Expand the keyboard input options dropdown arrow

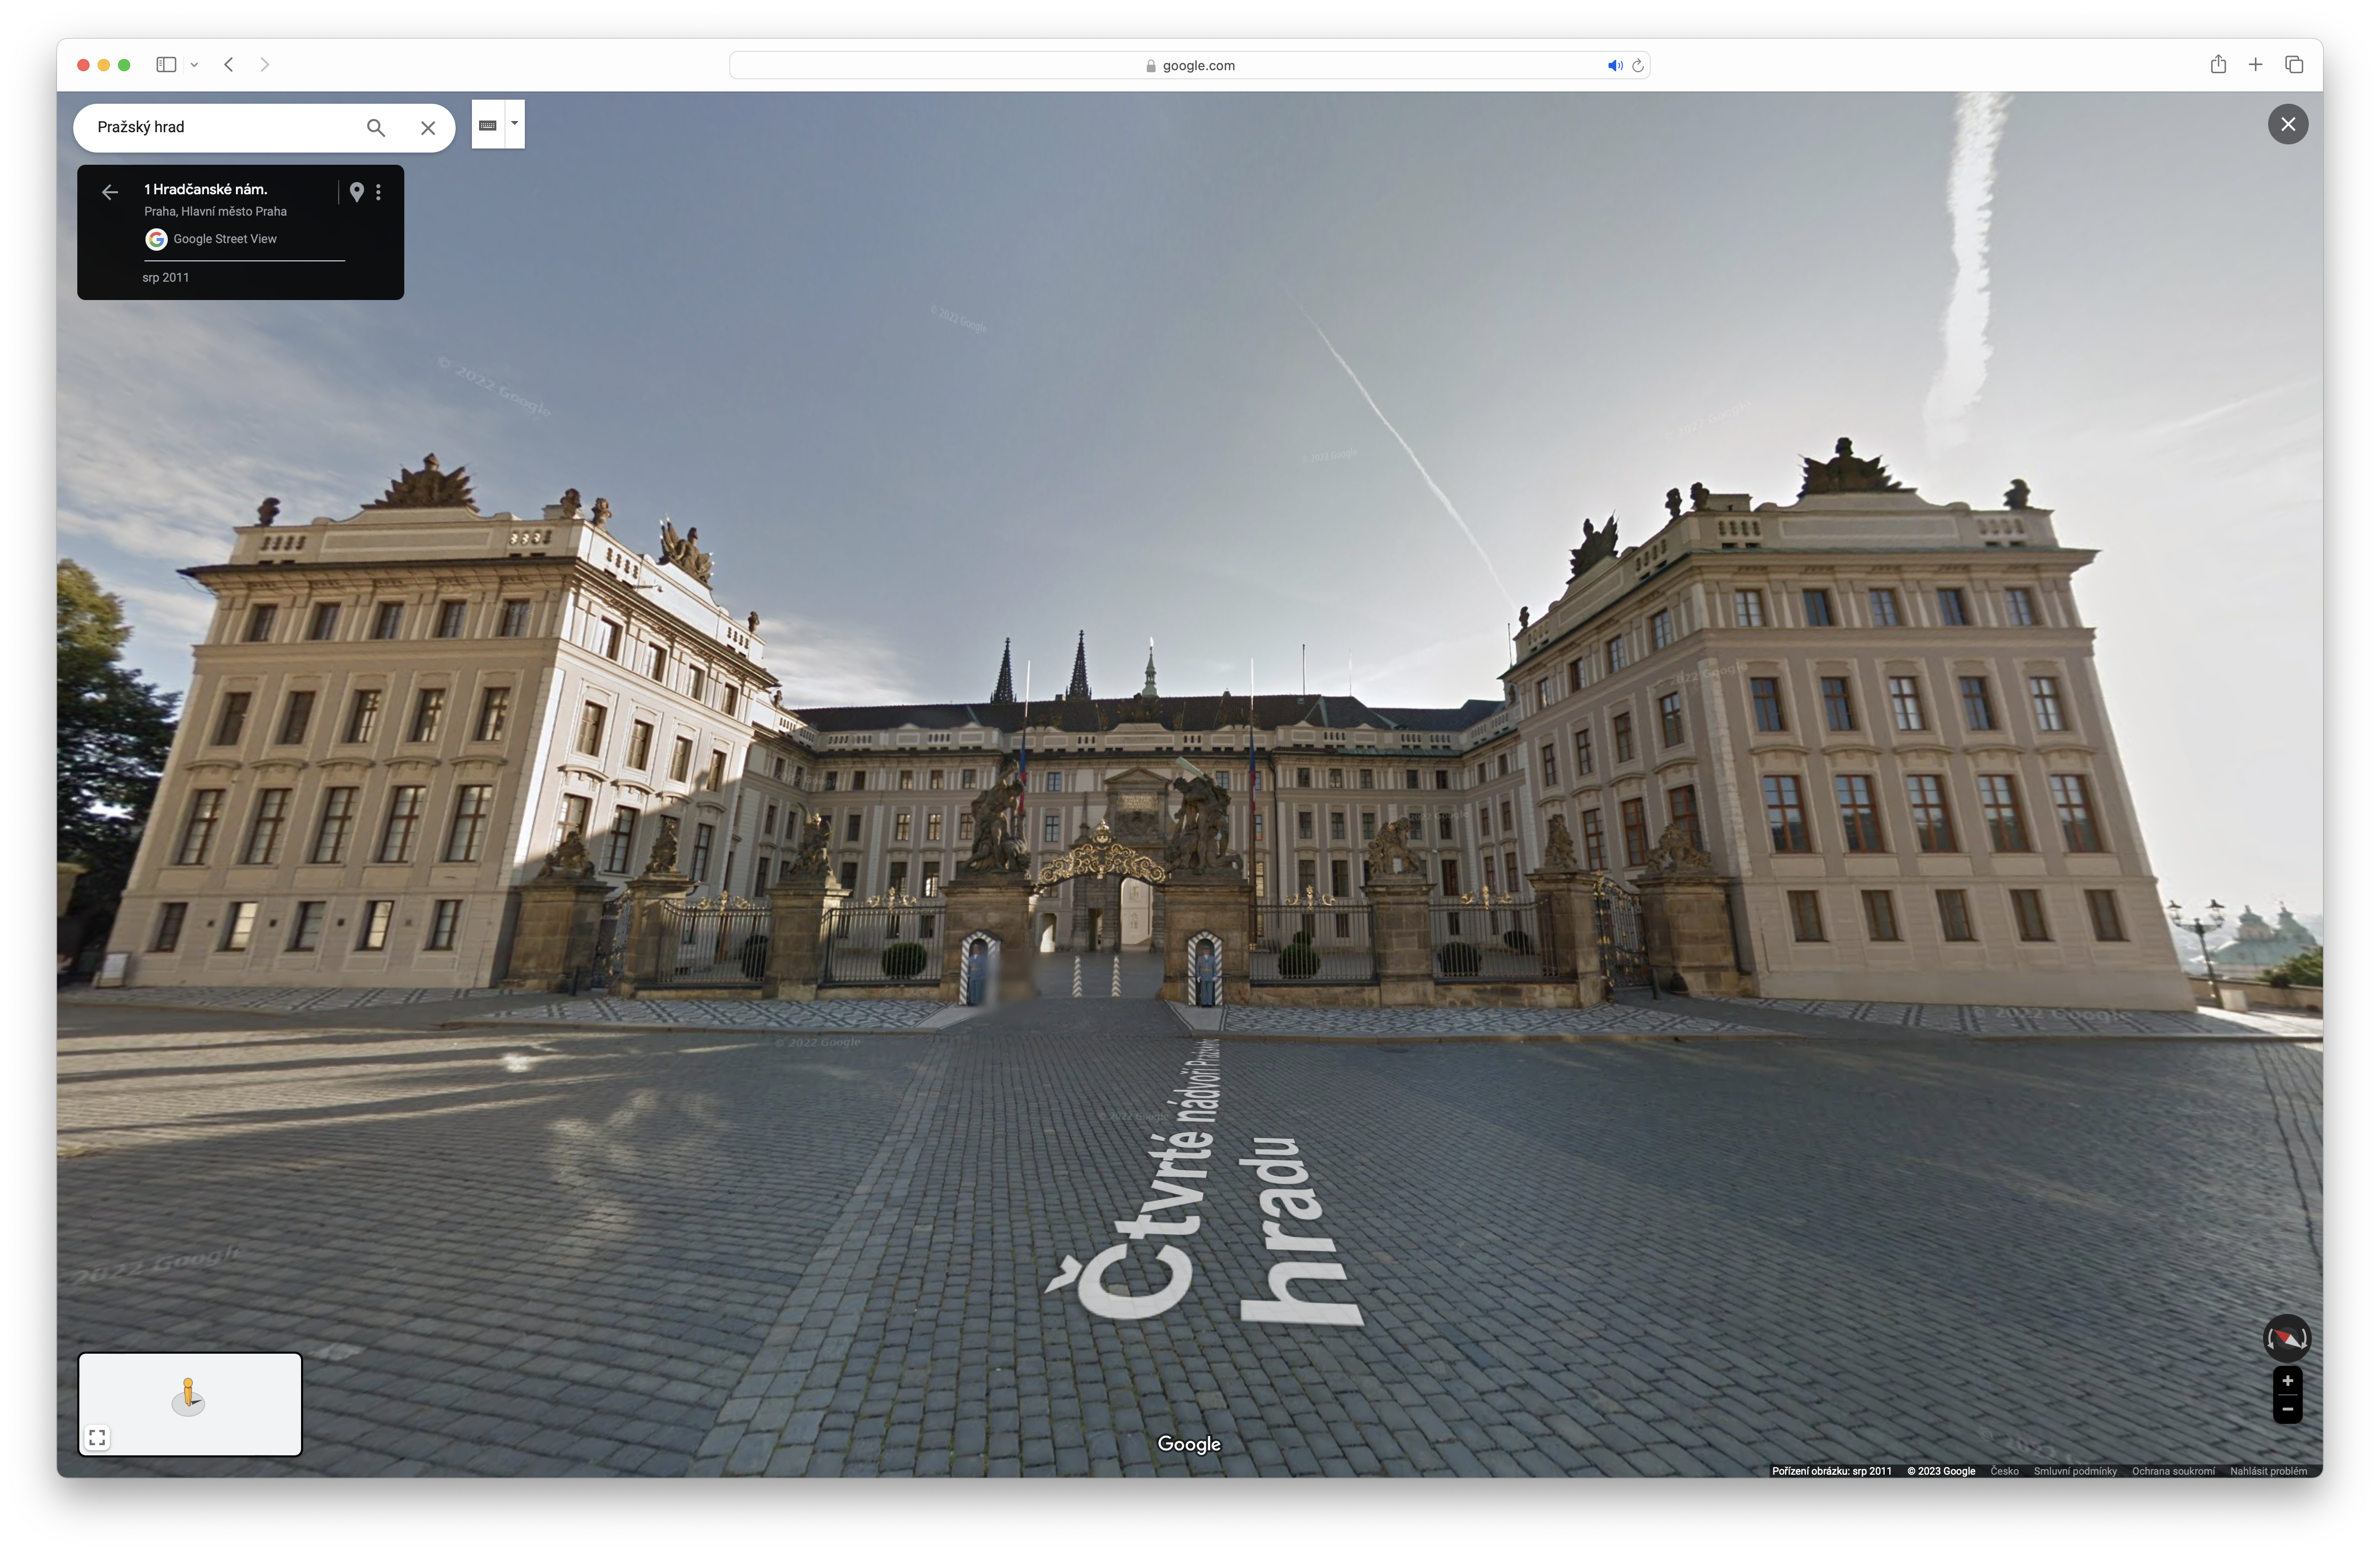513,123
